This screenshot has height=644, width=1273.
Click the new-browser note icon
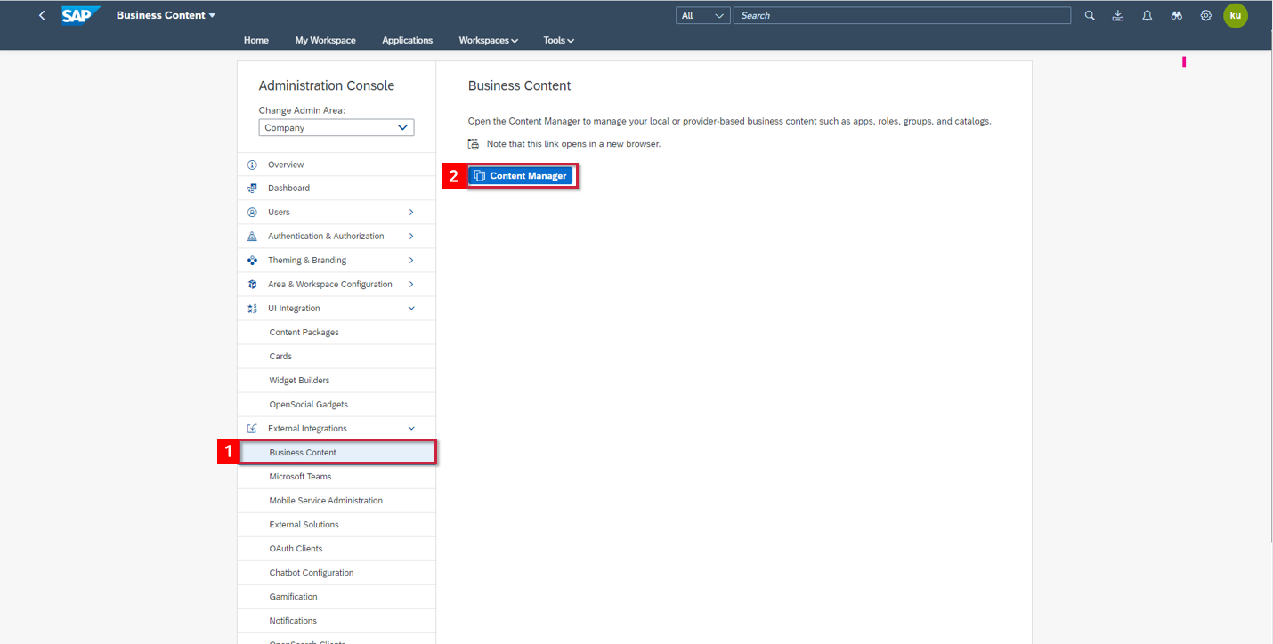point(474,144)
